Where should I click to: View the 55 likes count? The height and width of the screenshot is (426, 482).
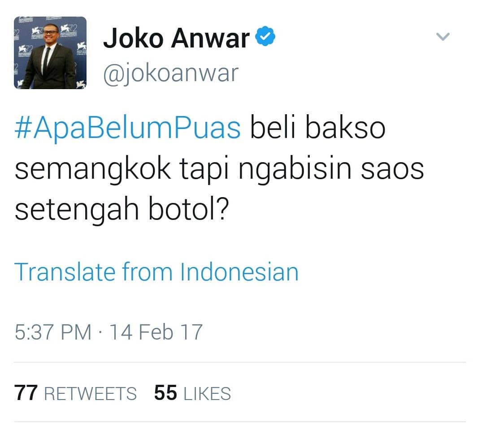[x=192, y=393]
